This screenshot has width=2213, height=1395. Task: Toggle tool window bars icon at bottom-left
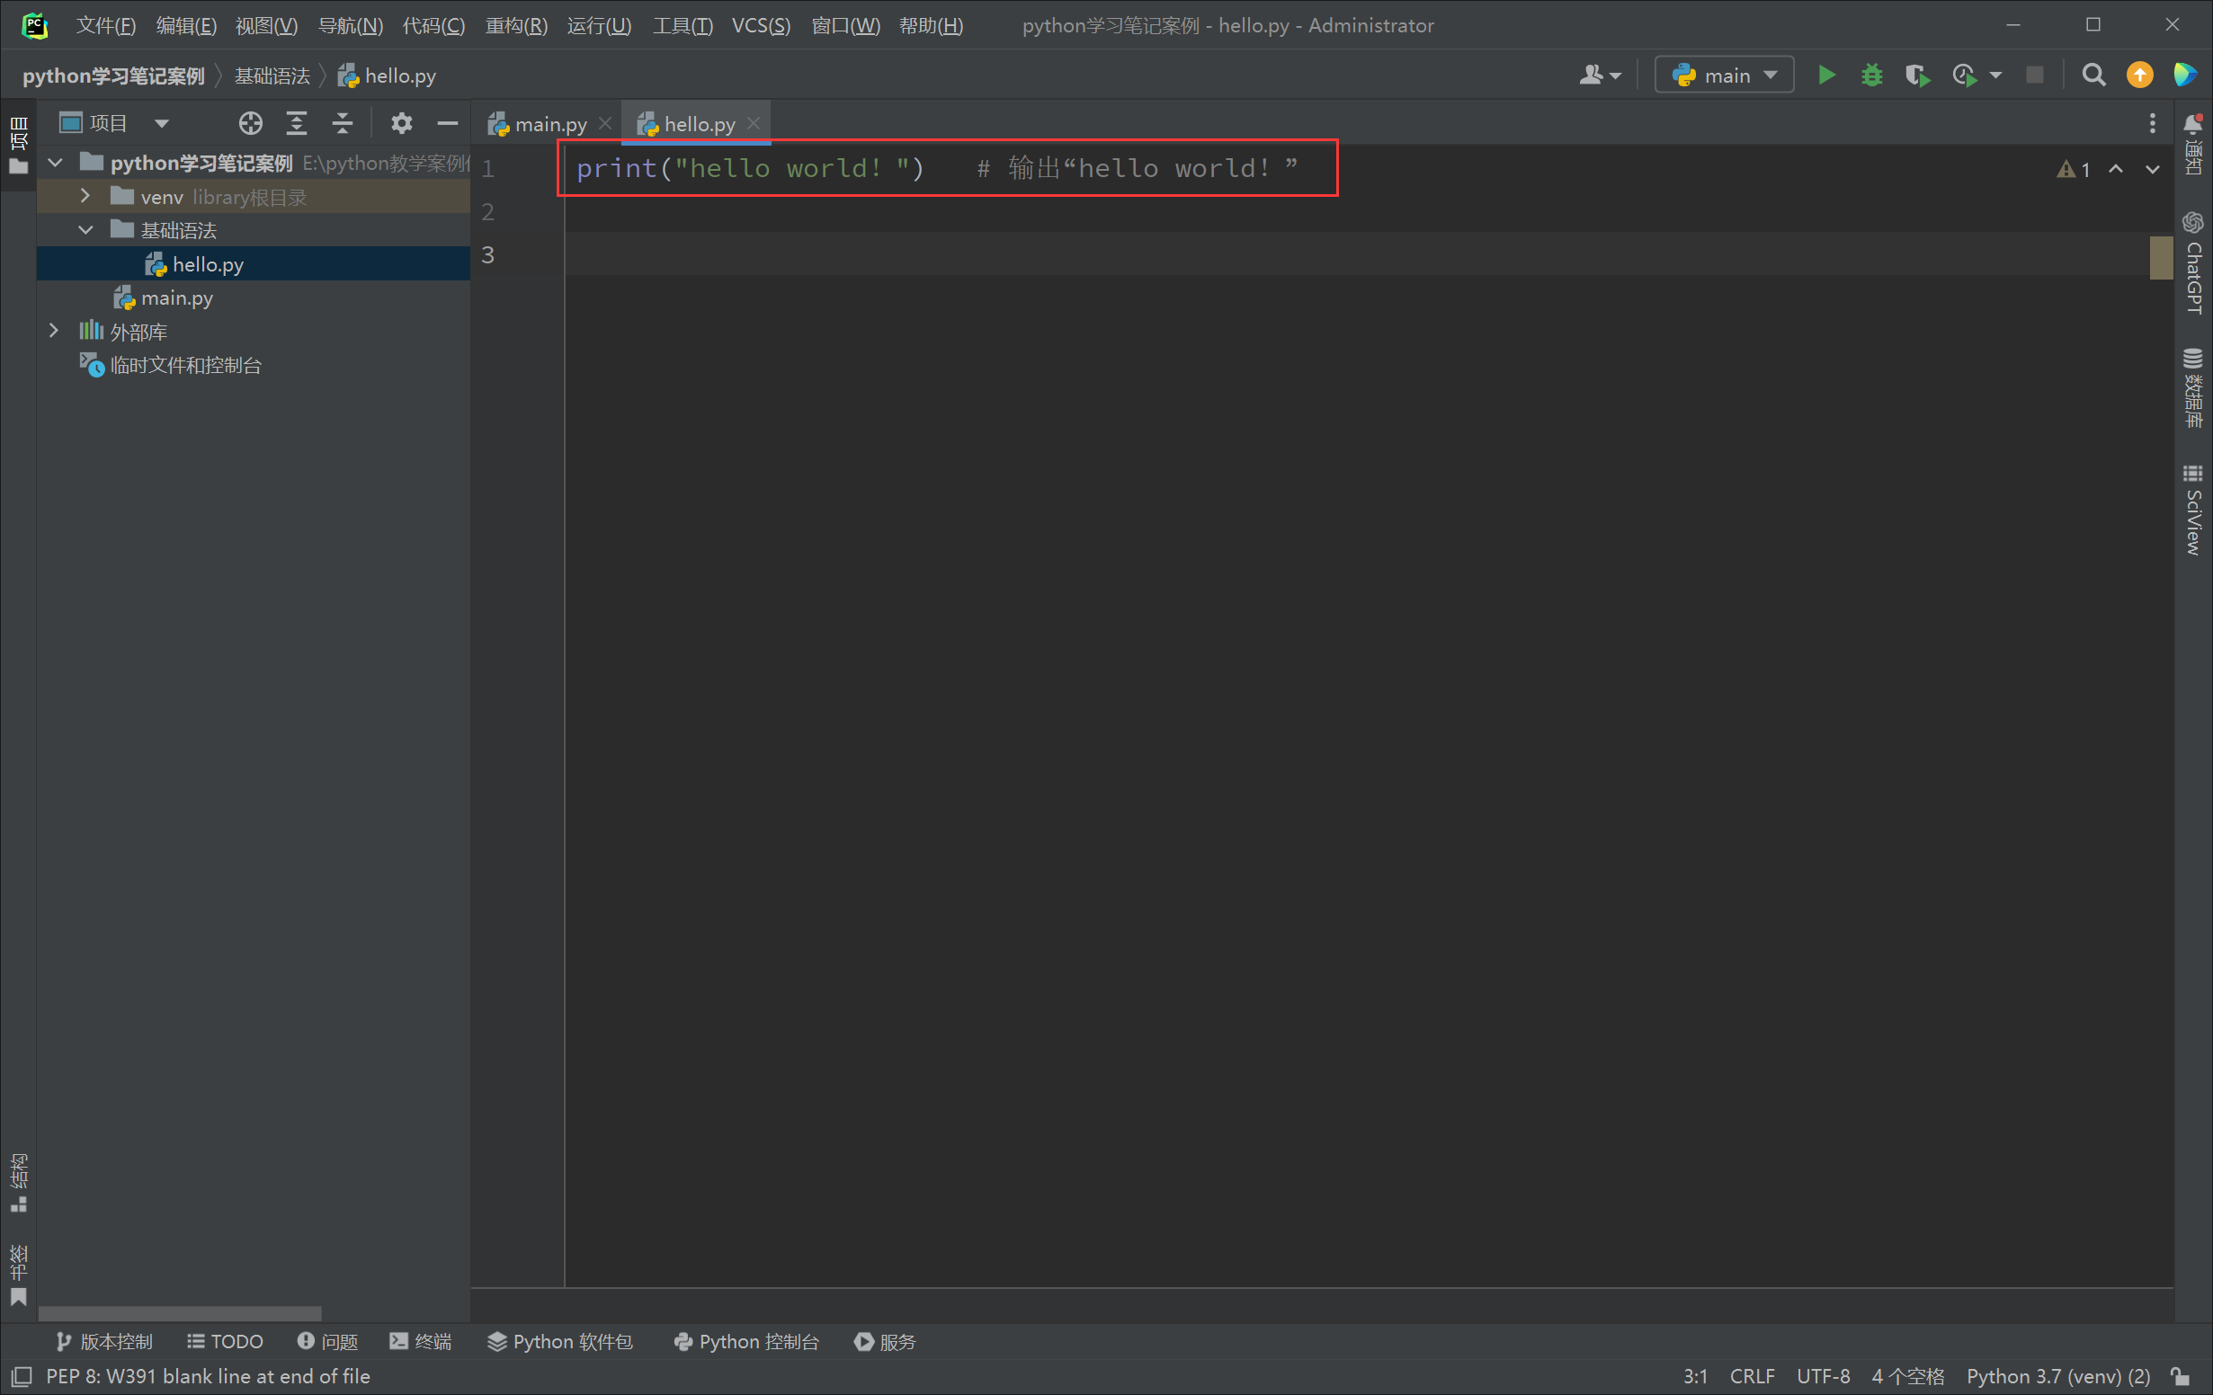pyautogui.click(x=22, y=1376)
